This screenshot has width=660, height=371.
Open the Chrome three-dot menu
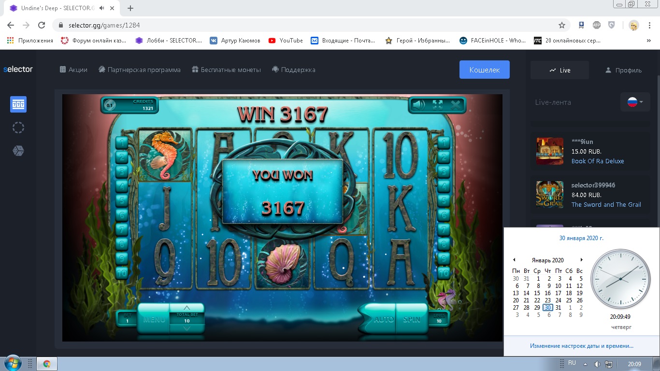pyautogui.click(x=650, y=25)
